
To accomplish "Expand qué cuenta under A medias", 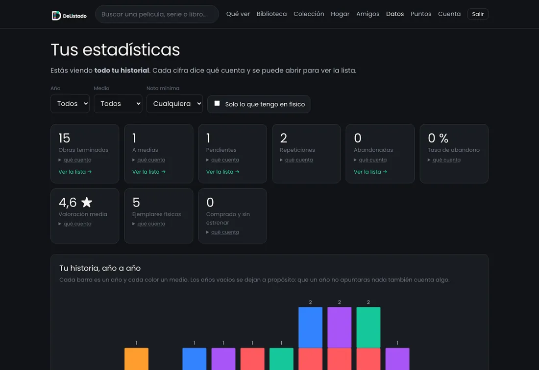I will tap(149, 160).
